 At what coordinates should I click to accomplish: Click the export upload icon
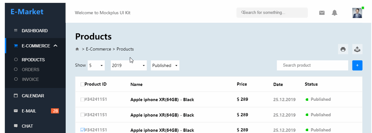tap(357, 49)
